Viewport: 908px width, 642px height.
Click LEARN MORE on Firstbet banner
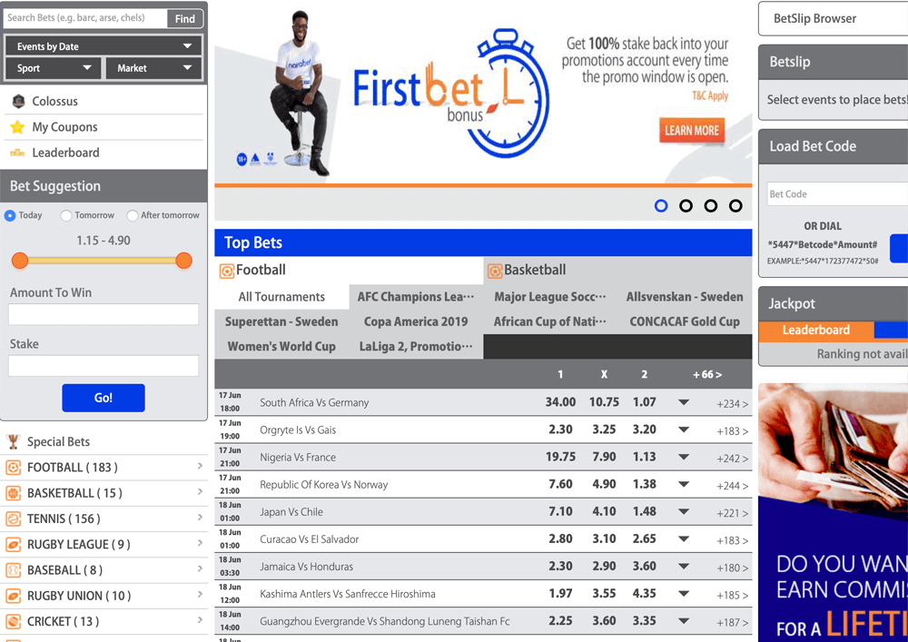click(691, 130)
